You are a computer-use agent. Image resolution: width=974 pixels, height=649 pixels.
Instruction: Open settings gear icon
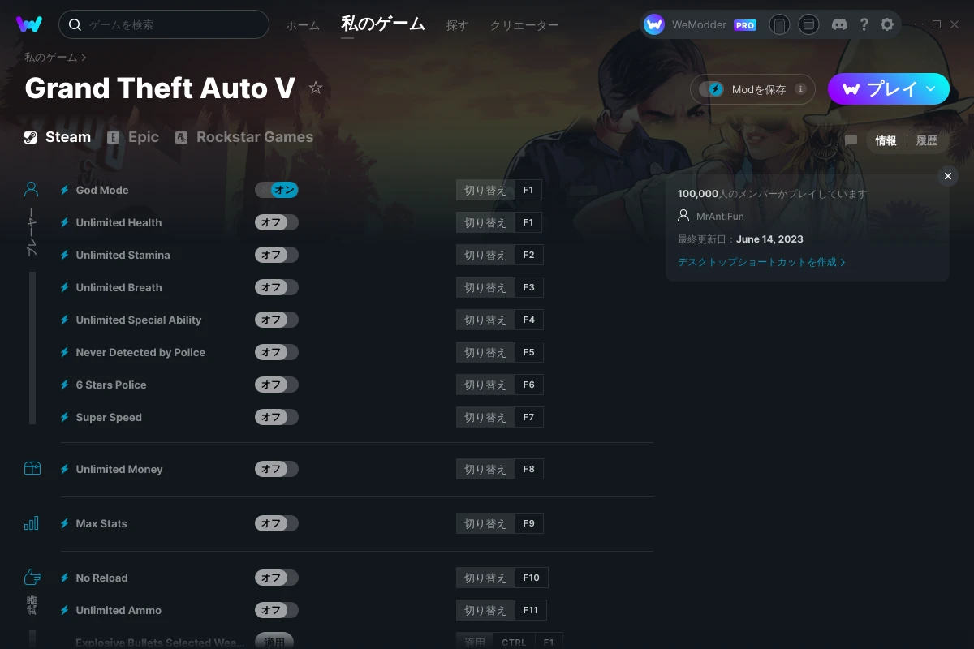(887, 24)
